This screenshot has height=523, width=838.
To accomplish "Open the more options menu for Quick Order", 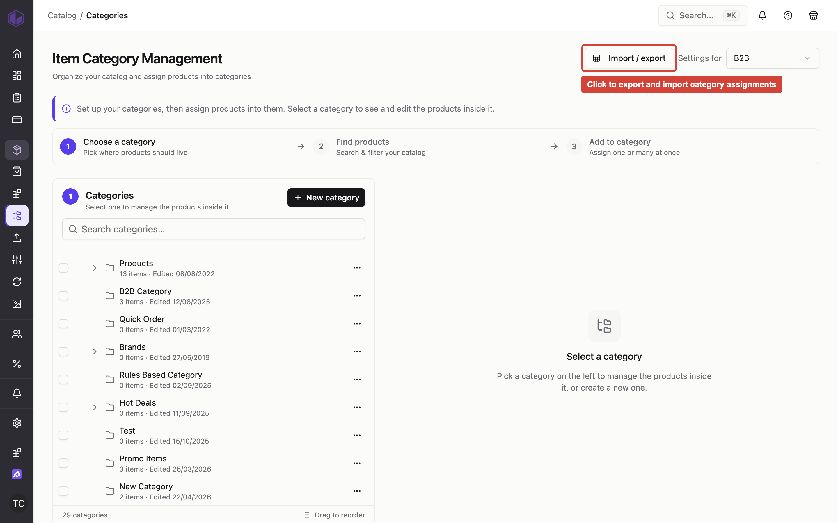I will coord(357,324).
